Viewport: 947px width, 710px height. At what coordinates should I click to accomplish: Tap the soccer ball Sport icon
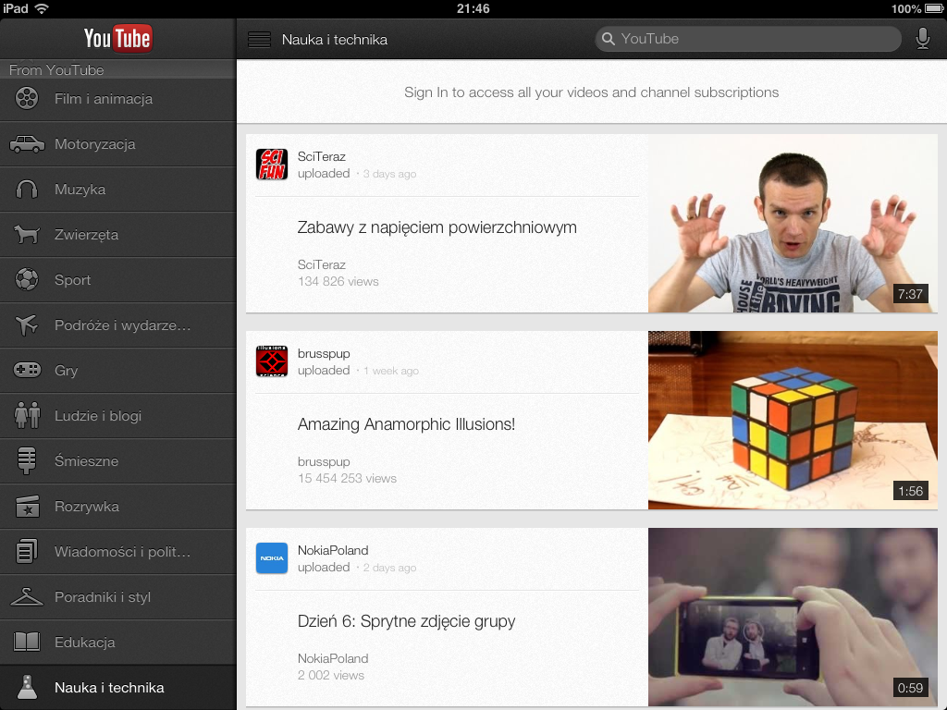pyautogui.click(x=28, y=279)
